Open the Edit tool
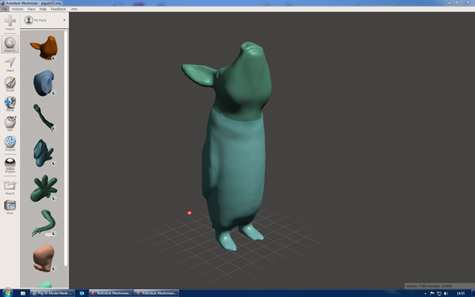This screenshot has width=475, height=297. (10, 123)
